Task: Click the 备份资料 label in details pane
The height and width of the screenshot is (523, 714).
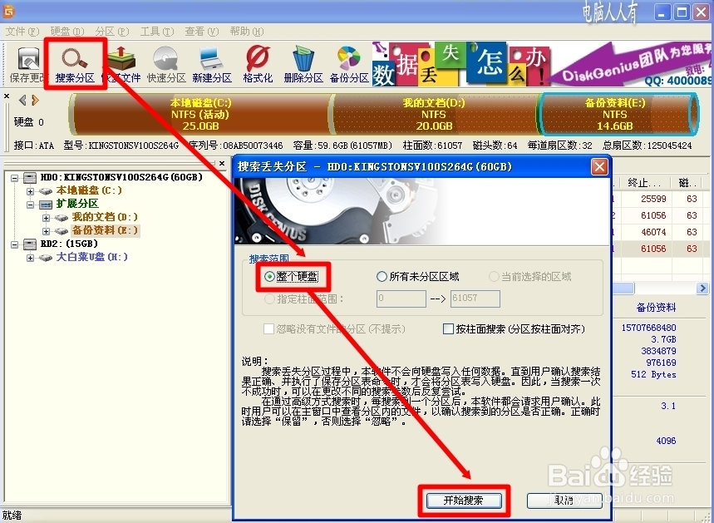Action: [656, 308]
